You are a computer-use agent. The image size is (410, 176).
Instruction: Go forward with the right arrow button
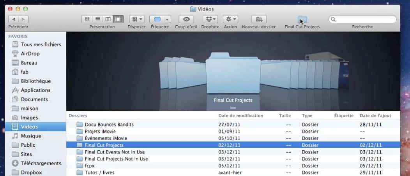(23, 19)
